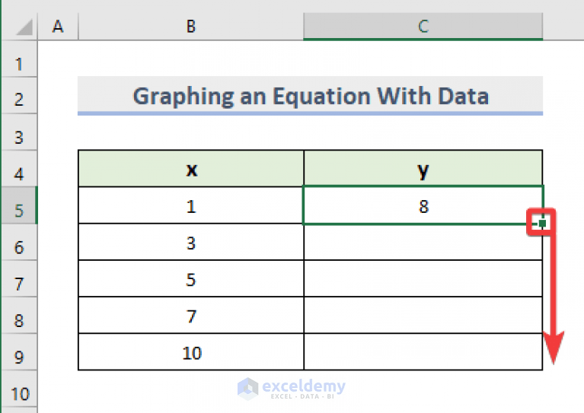Select column B header
Image resolution: width=584 pixels, height=413 pixels.
click(190, 27)
